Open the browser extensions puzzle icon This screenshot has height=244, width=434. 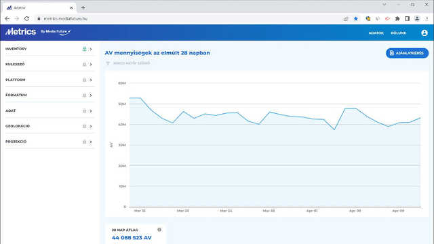(x=397, y=19)
